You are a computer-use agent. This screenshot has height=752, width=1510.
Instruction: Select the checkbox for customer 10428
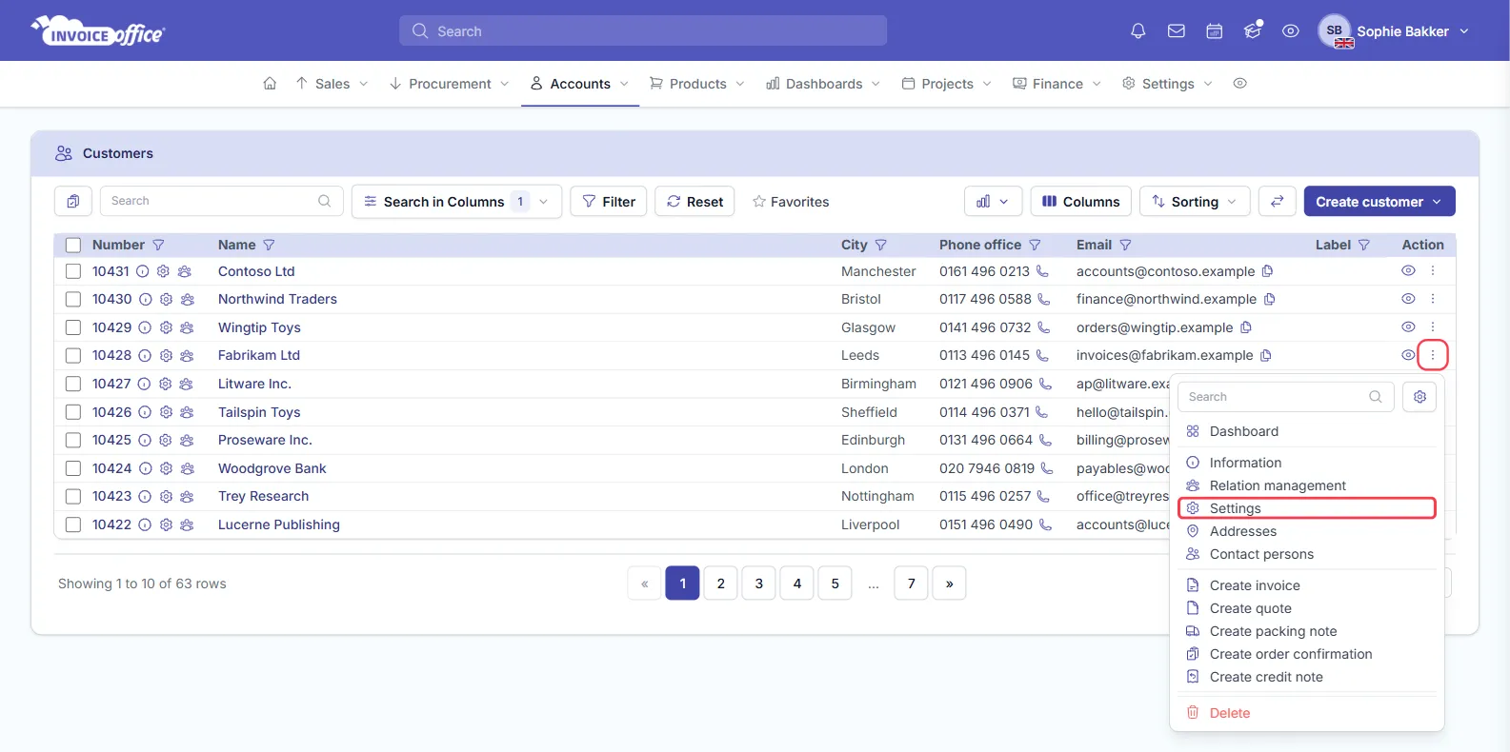pyautogui.click(x=73, y=355)
